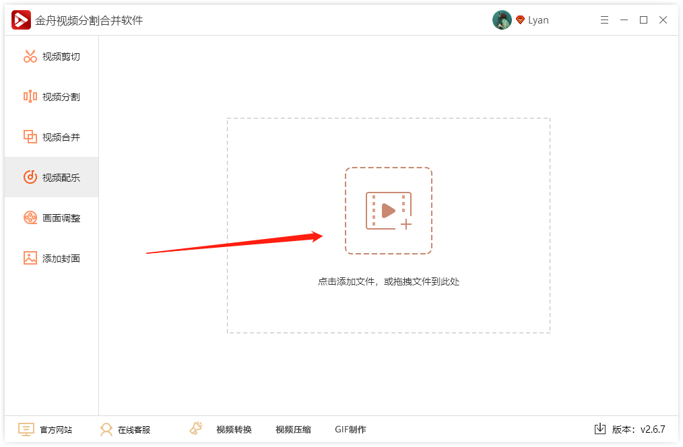This screenshot has width=683, height=447.
Task: Open the GIF制作 link
Action: point(350,429)
